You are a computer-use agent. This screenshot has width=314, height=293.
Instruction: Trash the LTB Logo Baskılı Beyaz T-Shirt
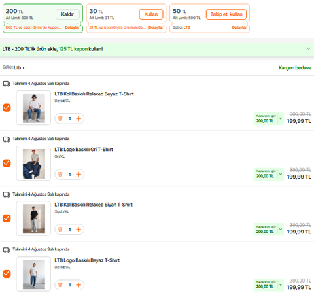pos(60,285)
